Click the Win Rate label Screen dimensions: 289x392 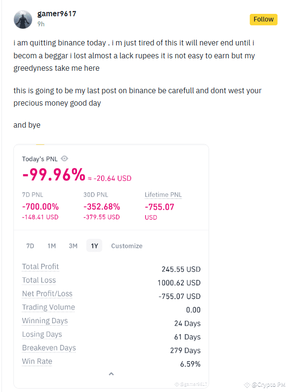click(37, 361)
